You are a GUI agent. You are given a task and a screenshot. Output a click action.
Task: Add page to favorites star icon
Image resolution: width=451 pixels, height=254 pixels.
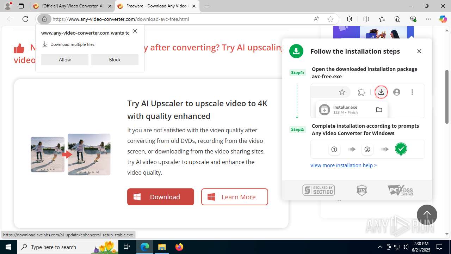click(x=330, y=19)
